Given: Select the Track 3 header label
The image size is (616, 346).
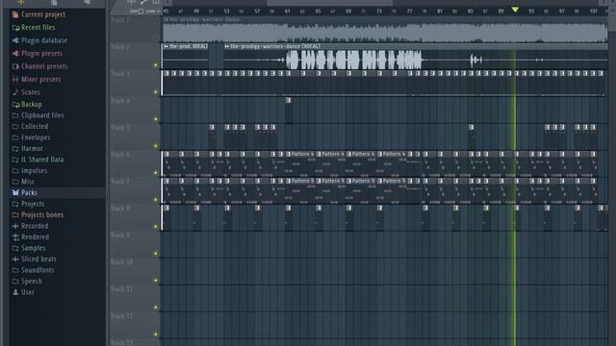Looking at the screenshot, I should coord(119,74).
